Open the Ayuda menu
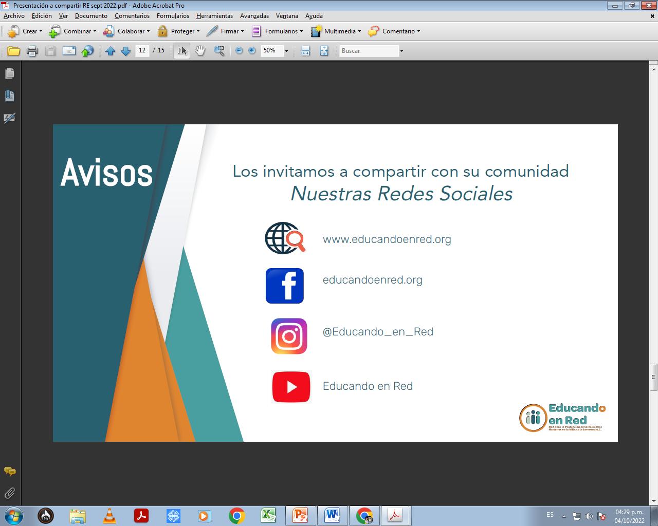658x526 pixels. 314,16
